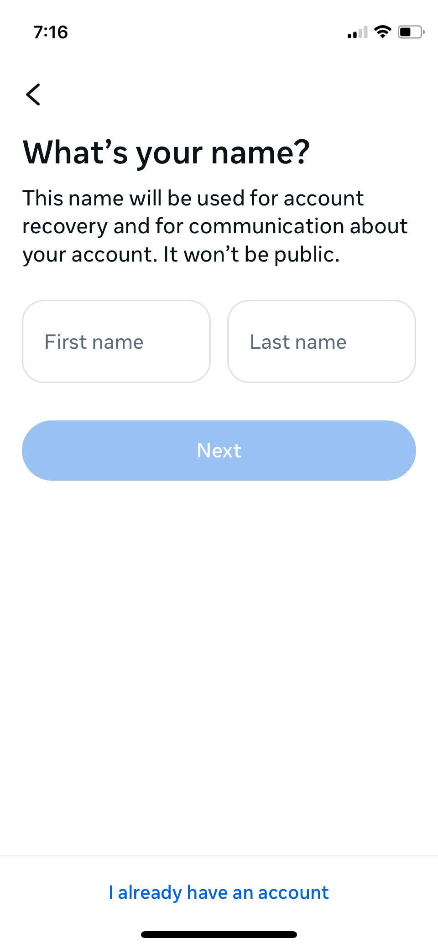
Task: Tap the cellular signal strength icon
Action: [x=357, y=32]
